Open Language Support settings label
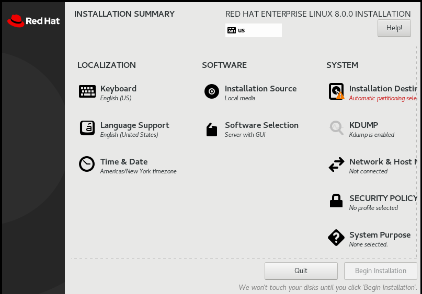 [134, 125]
